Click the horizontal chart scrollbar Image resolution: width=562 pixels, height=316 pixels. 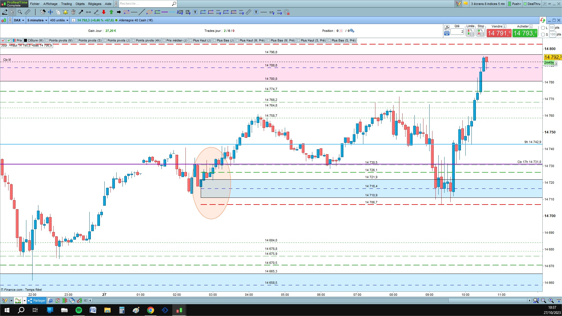pyautogui.click(x=310, y=300)
